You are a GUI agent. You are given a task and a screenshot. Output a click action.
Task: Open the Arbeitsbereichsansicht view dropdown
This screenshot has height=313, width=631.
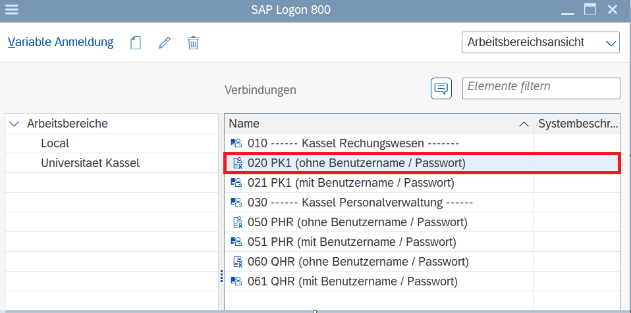pyautogui.click(x=541, y=42)
